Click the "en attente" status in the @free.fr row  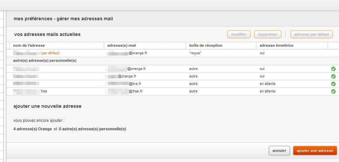coord(268,91)
